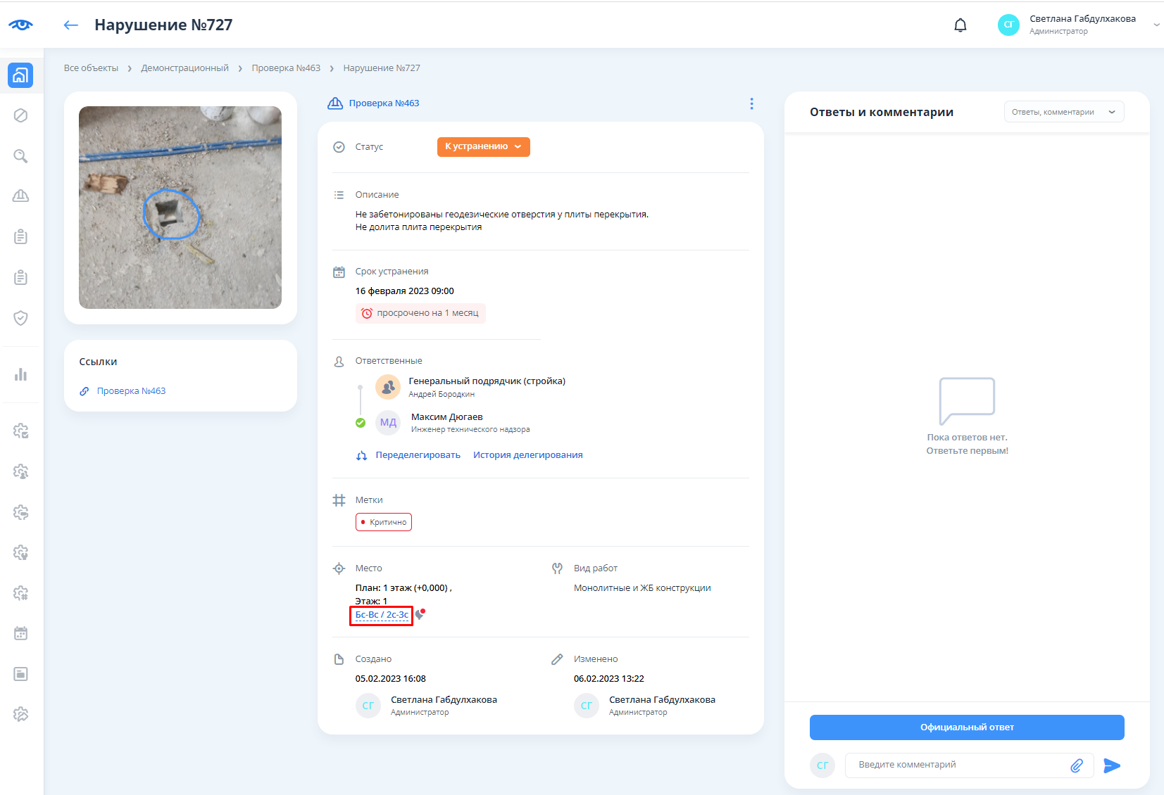Expand the Ответы, комментарии filter dropdown
Viewport: 1164px width, 795px height.
click(x=1063, y=112)
